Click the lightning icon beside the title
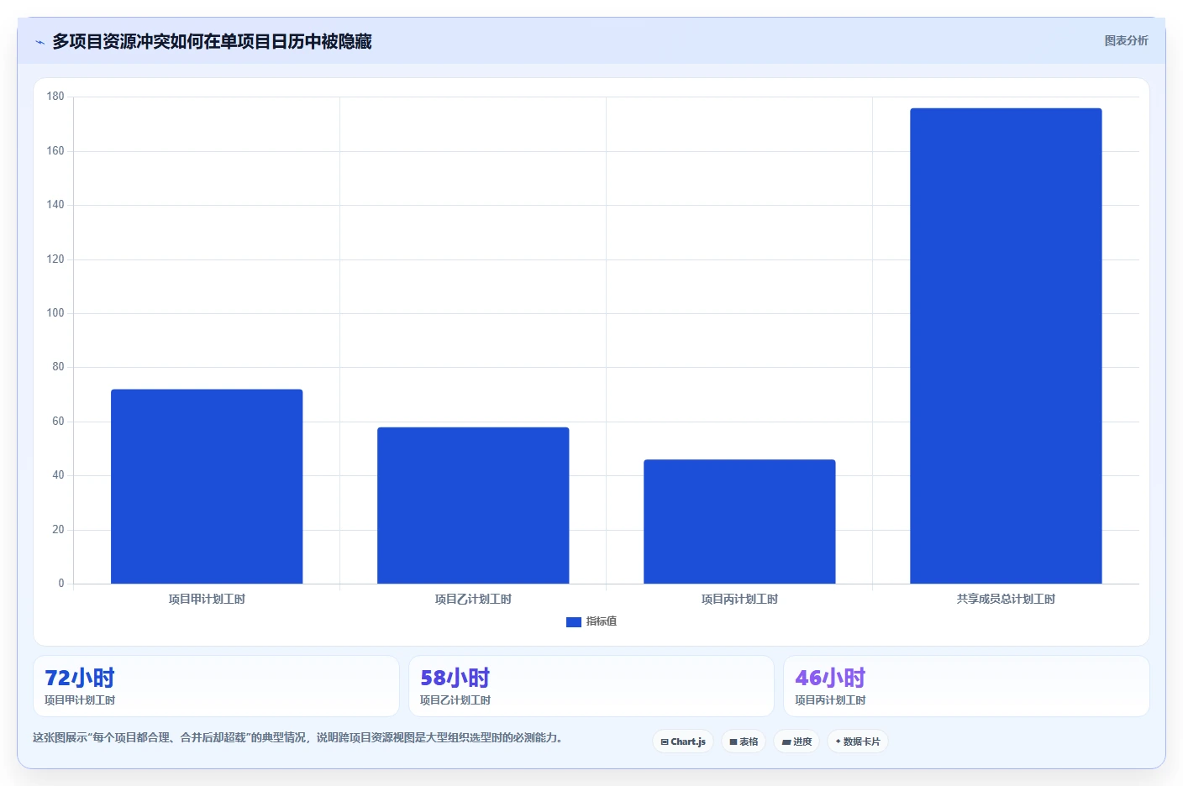Screen dimensions: 1183x786 click(x=39, y=42)
